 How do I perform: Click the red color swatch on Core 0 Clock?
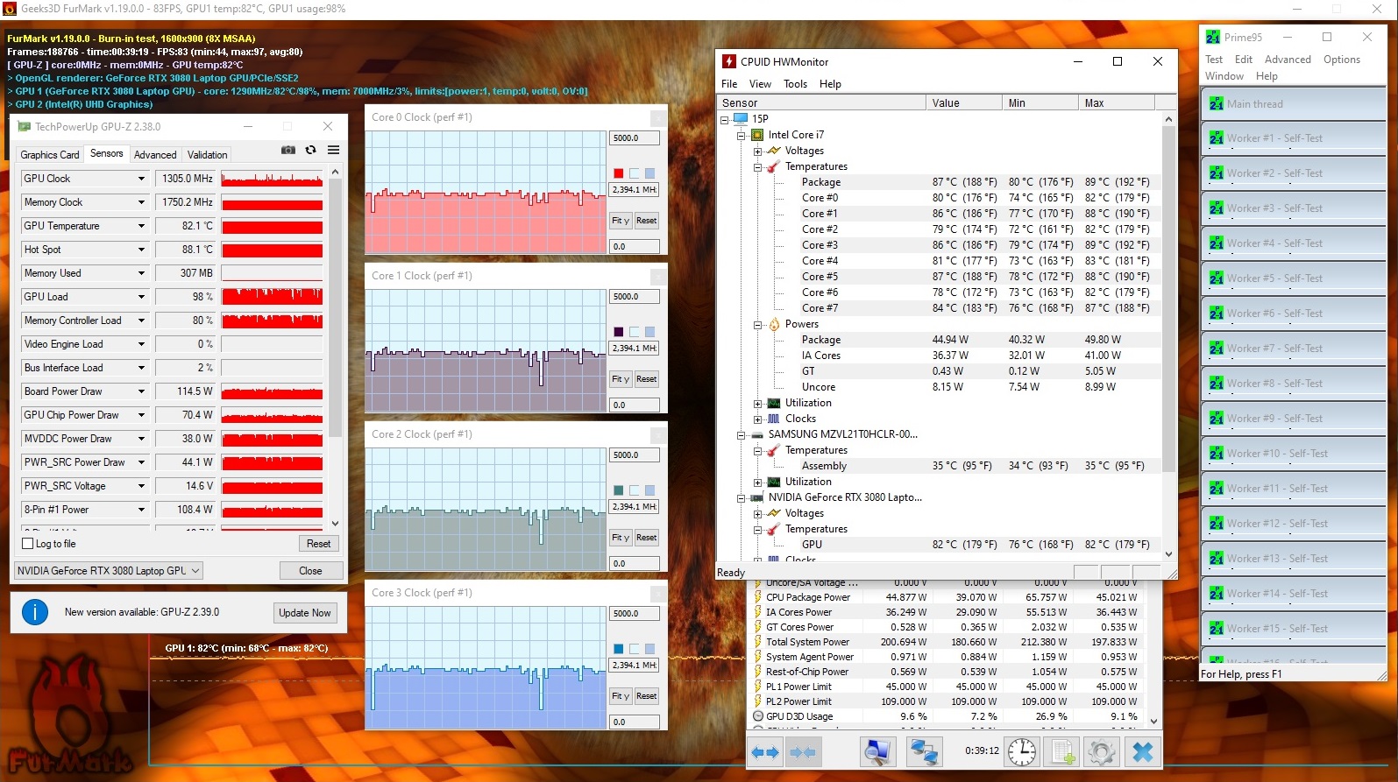pyautogui.click(x=619, y=173)
